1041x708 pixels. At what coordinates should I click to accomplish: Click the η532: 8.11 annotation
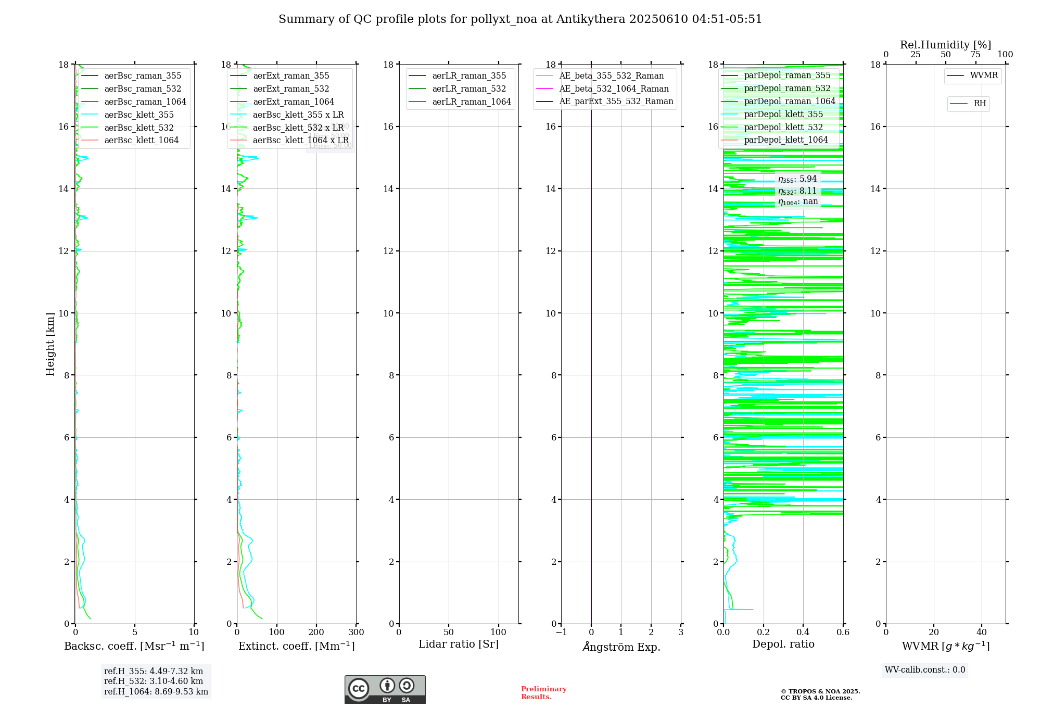[x=797, y=191]
